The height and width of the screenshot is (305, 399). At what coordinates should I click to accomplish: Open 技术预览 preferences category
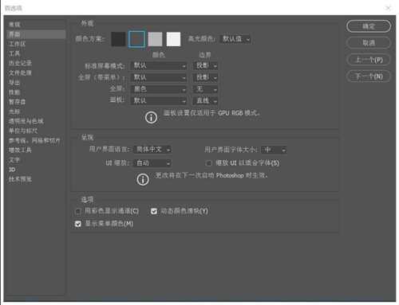[35, 179]
